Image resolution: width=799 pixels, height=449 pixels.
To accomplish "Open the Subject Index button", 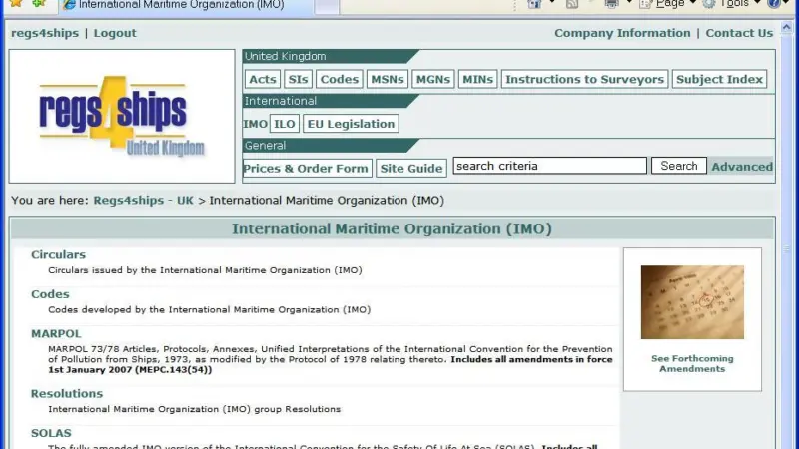I will coord(719,80).
